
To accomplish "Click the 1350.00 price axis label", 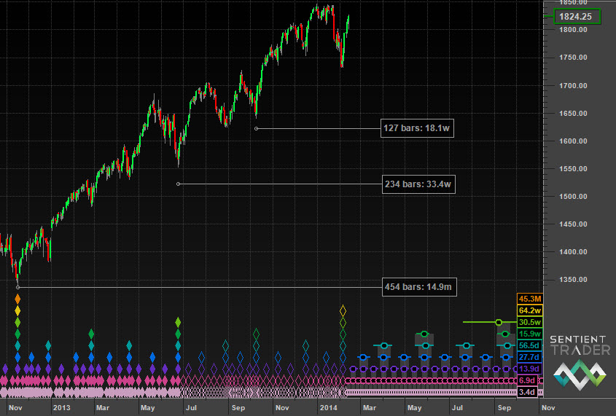I will click(x=573, y=280).
